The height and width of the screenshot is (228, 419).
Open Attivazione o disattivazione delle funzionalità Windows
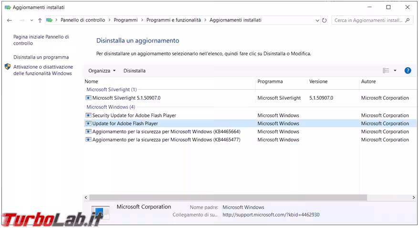point(43,70)
